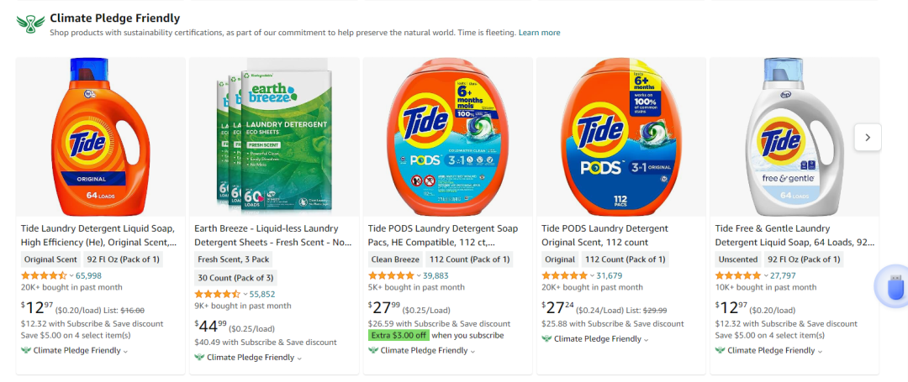Open the Learn more link

[x=539, y=33]
